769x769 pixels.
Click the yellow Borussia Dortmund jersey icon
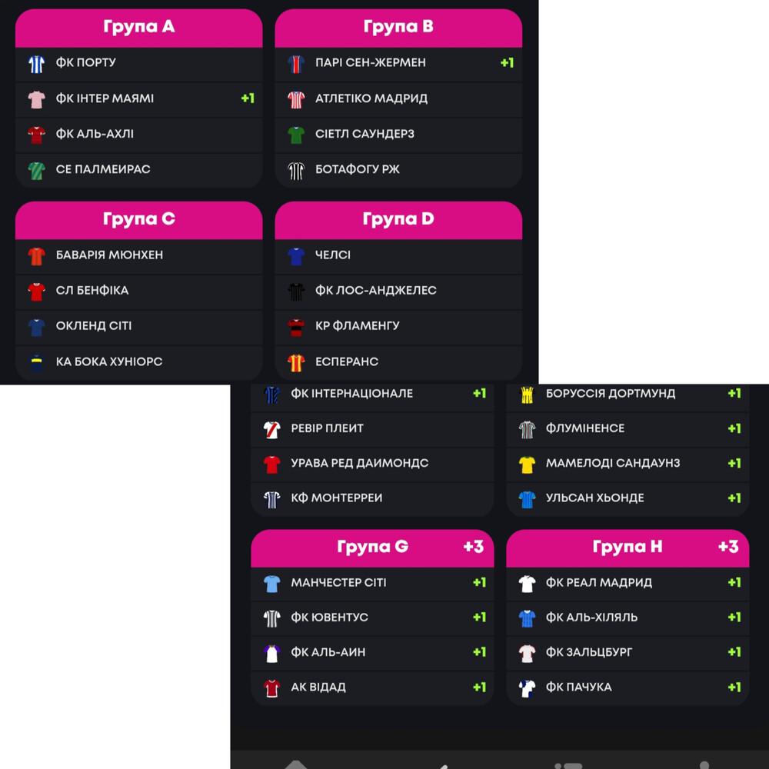point(527,394)
